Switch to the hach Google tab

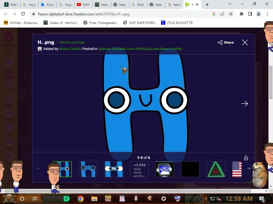click(174, 5)
